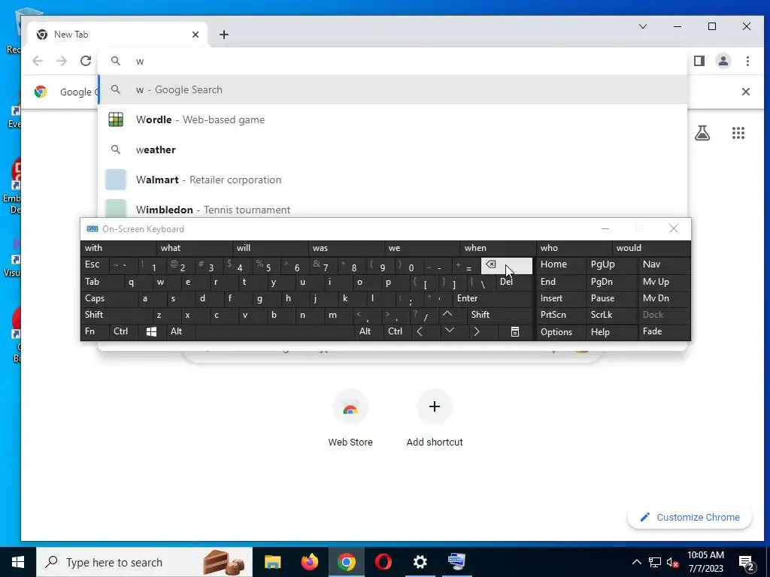Select the Walmart suggestion
Image resolution: width=770 pixels, height=577 pixels.
[x=393, y=180]
